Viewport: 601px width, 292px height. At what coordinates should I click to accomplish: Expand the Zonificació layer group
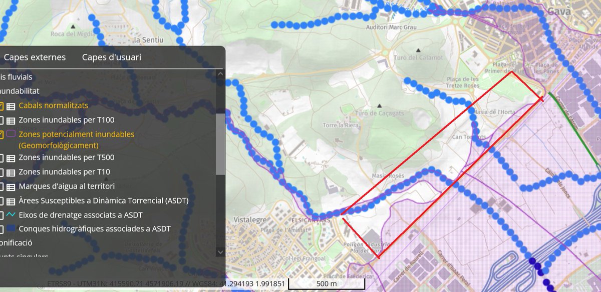tap(16, 242)
